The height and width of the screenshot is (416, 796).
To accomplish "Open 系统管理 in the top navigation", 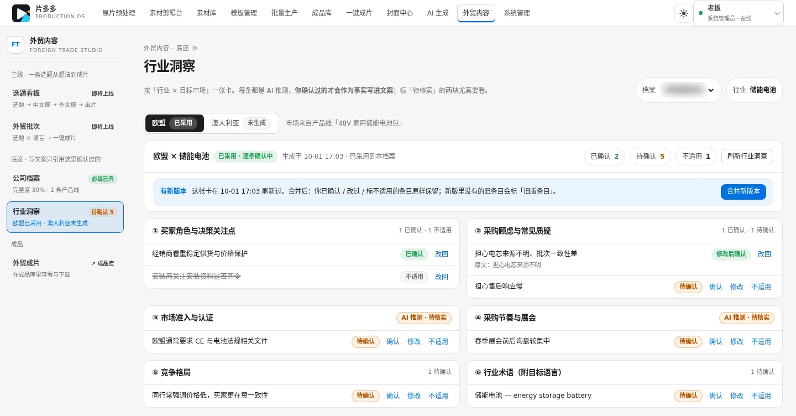I will [517, 13].
